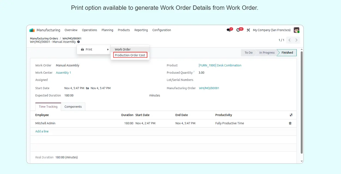Select Production Order Cost print option
The height and width of the screenshot is (174, 341).
click(x=130, y=55)
